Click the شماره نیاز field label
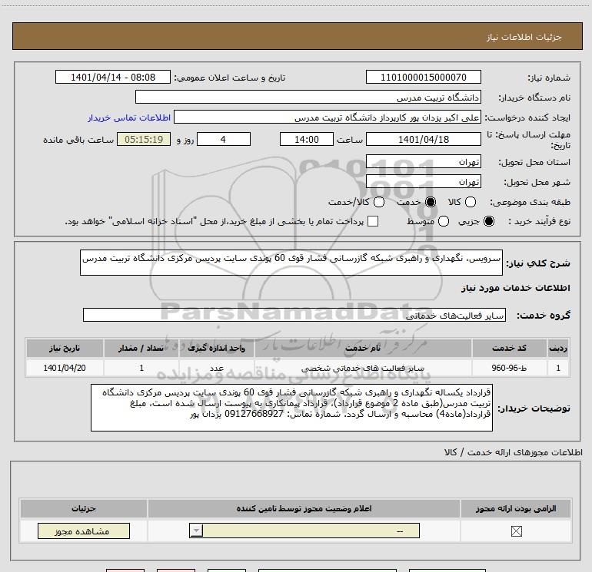 pyautogui.click(x=549, y=78)
